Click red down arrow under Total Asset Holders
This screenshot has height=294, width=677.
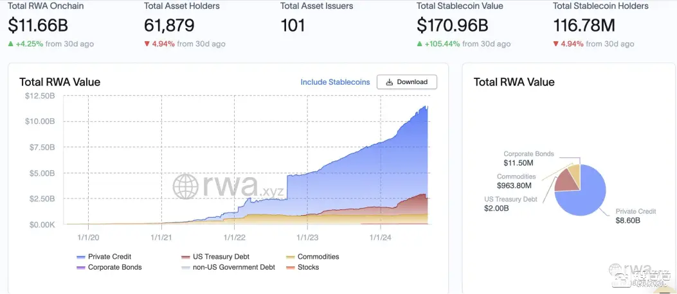point(147,44)
